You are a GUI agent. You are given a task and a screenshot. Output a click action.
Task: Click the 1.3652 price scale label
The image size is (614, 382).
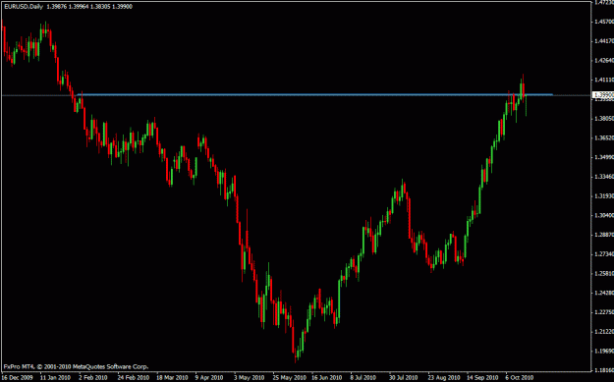(604, 137)
